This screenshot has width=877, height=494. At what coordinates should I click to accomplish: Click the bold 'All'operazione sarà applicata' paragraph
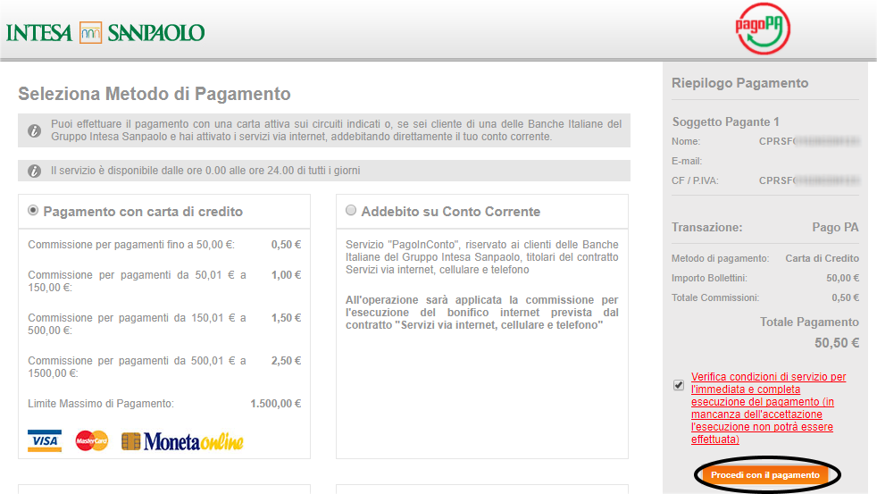482,312
